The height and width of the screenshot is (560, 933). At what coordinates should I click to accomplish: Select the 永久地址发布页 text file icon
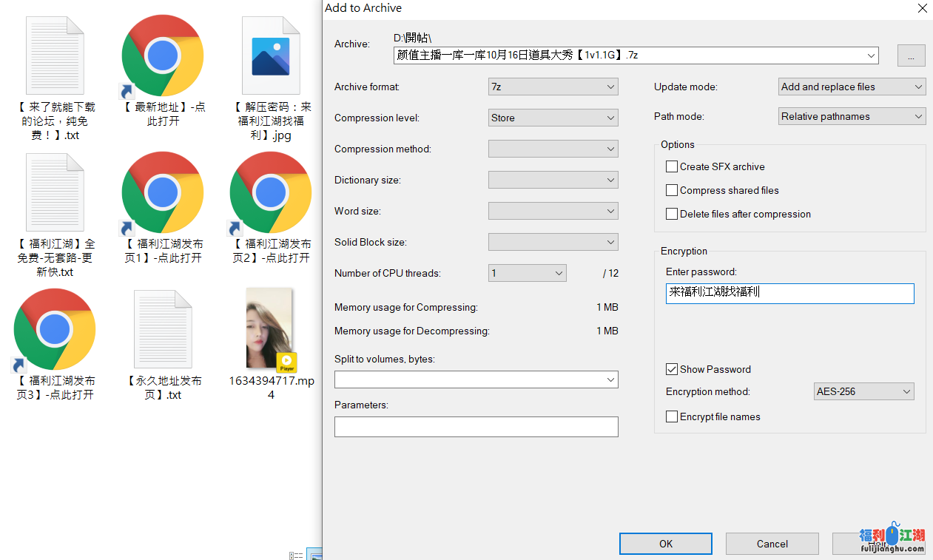click(x=163, y=329)
